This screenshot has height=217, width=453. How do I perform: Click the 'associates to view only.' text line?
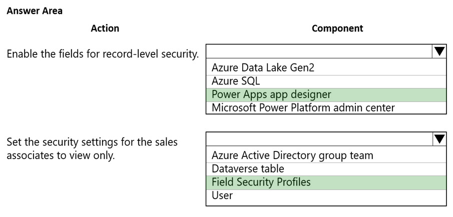click(60, 155)
